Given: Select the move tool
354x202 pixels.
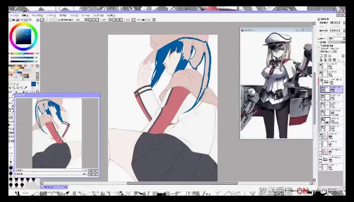Looking at the screenshot, I should pos(10,88).
